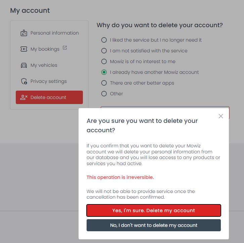Close the confirmation dialog with the X
Viewport: 244px width, 243px height.
click(221, 116)
